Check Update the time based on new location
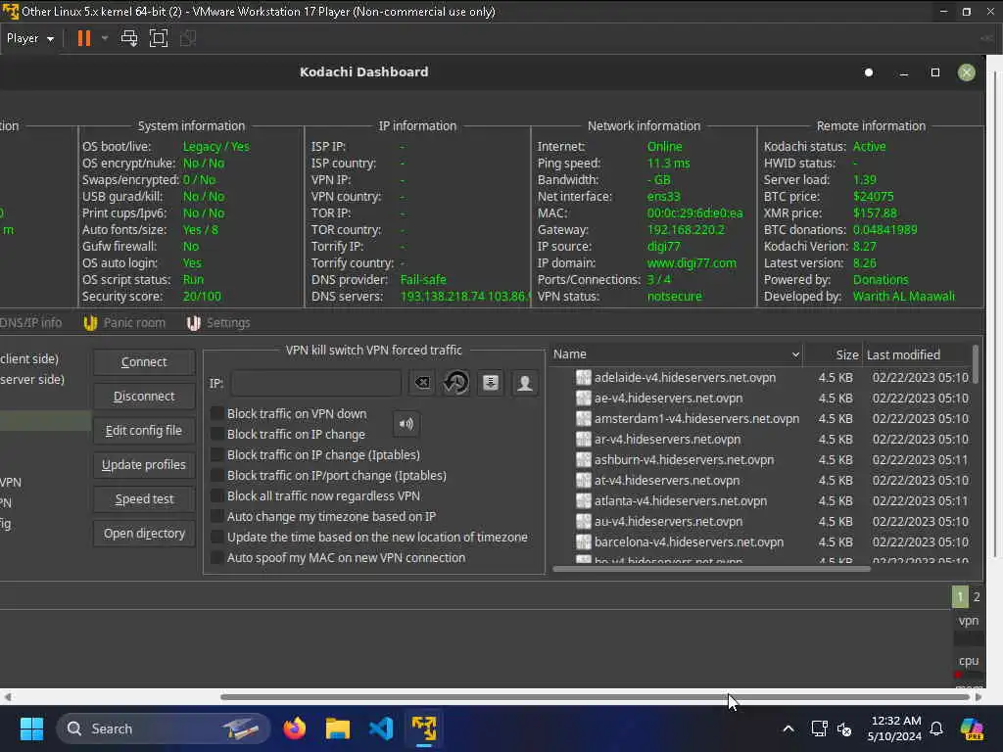The width and height of the screenshot is (1003, 752). point(217,538)
